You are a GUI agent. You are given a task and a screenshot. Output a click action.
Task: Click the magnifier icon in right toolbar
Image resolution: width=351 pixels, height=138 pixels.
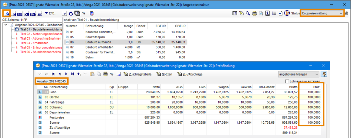click(x=247, y=13)
